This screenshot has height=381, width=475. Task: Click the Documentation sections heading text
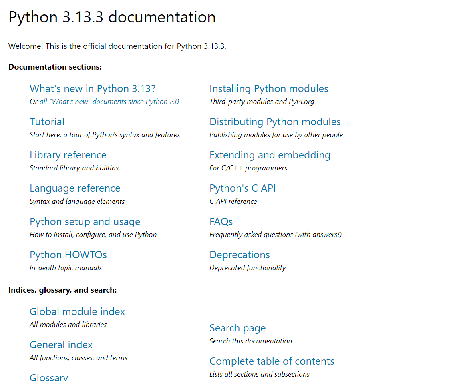point(55,67)
